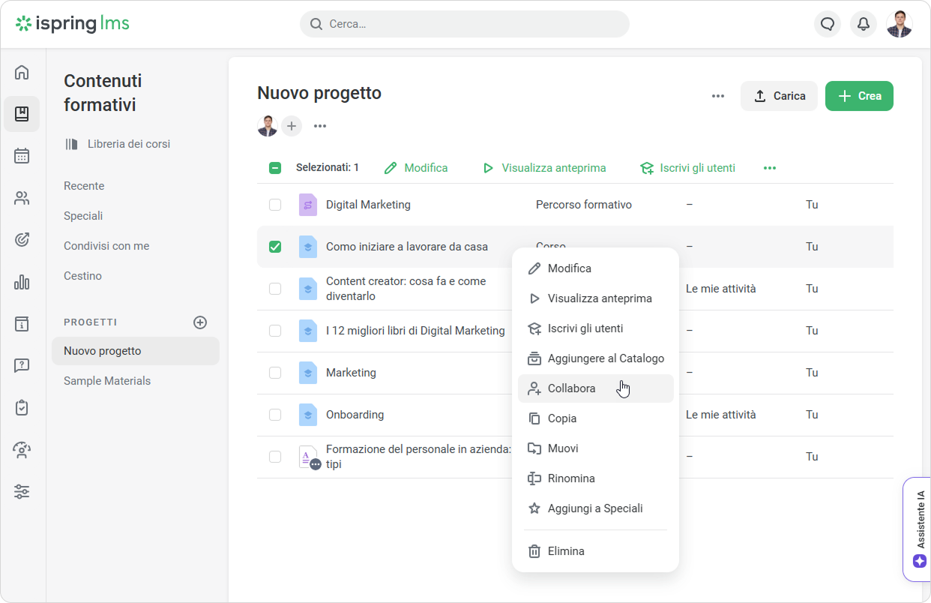Uncheck the Como iniziare a lavorare checkbox
Viewport: 931px width, 603px height.
point(275,247)
